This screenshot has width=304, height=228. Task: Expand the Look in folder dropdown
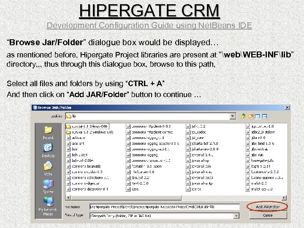pos(233,116)
